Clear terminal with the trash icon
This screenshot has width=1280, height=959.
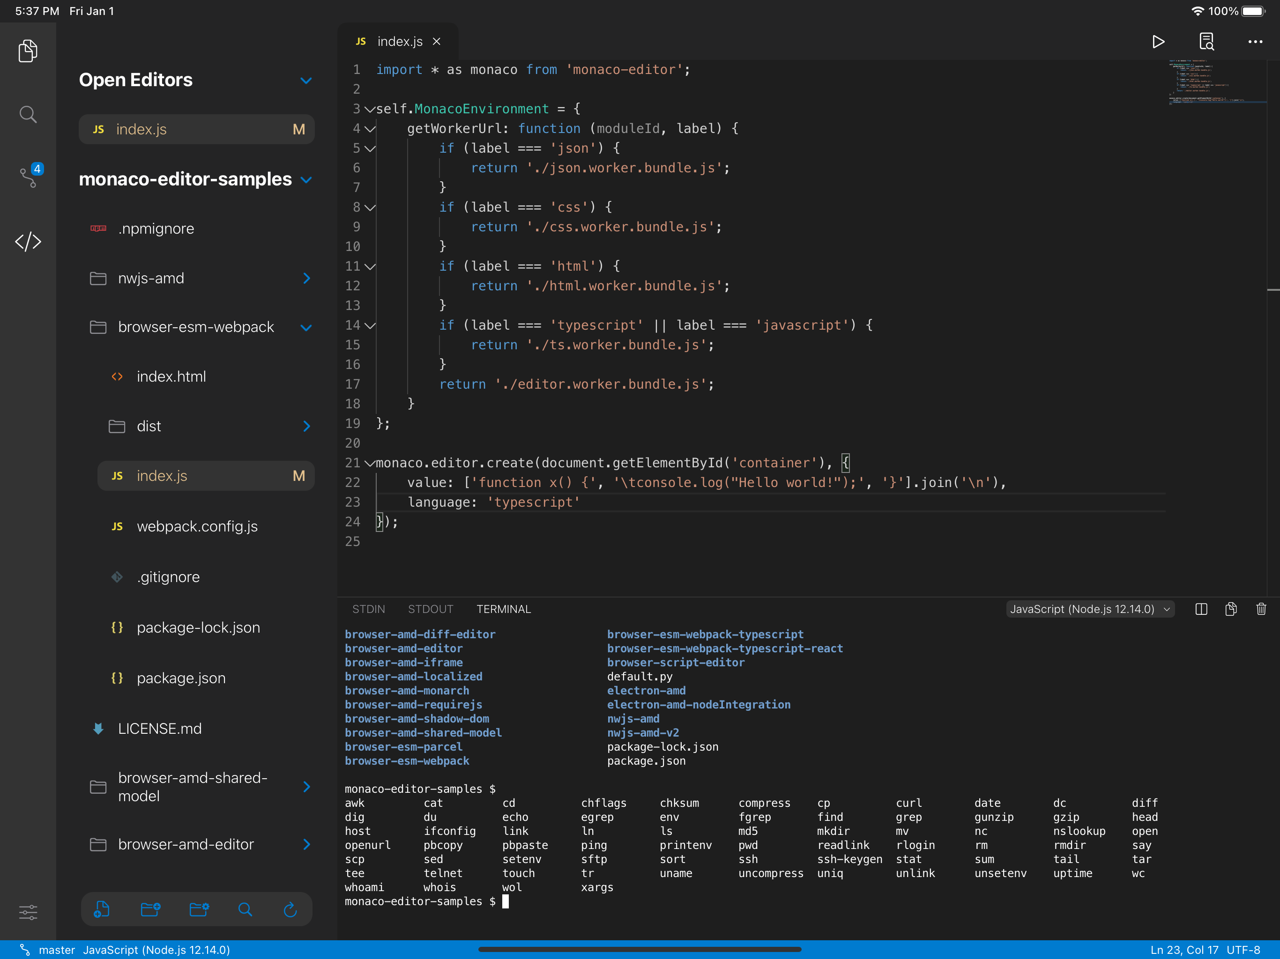click(1261, 609)
